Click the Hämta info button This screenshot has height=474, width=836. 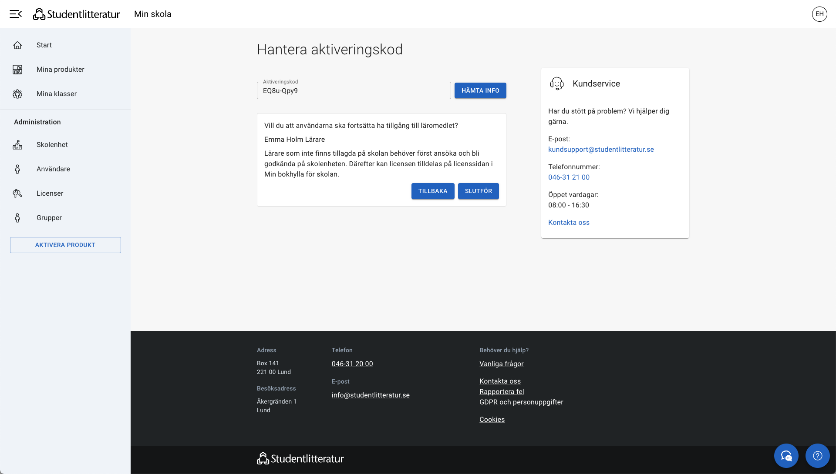point(480,90)
